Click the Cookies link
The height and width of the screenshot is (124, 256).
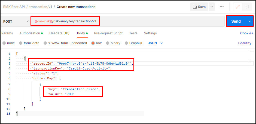pyautogui.click(x=246, y=33)
